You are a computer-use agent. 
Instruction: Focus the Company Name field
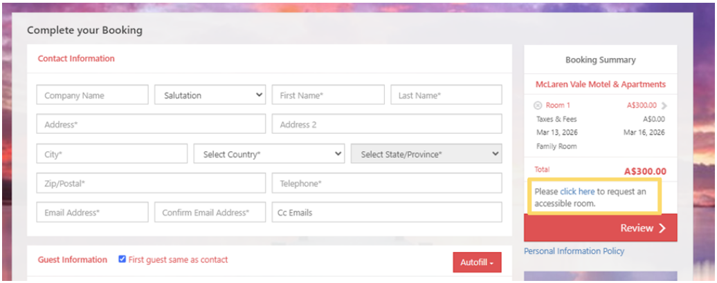92,95
